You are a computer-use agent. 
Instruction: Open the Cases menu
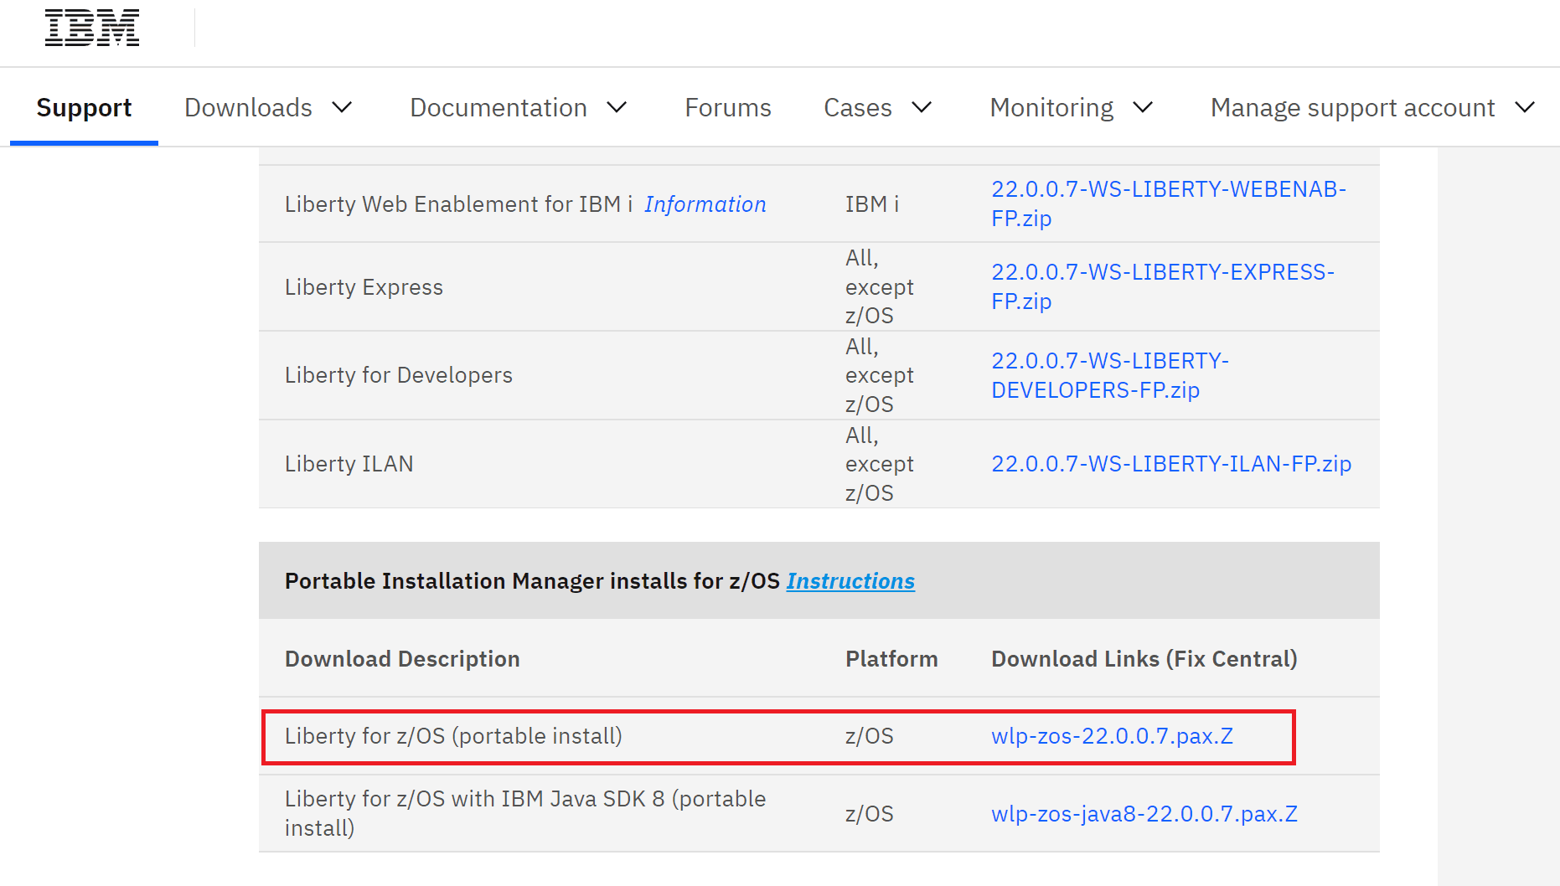pyautogui.click(x=857, y=108)
